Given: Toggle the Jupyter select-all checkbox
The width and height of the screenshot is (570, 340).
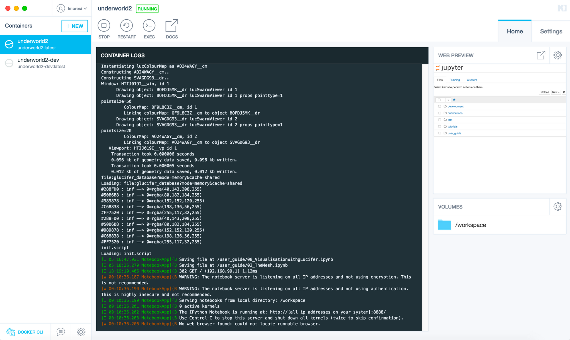Looking at the screenshot, I should (439, 100).
